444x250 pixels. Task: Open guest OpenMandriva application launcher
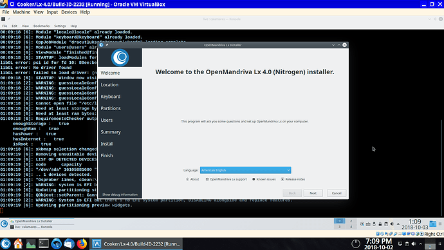pos(5,224)
